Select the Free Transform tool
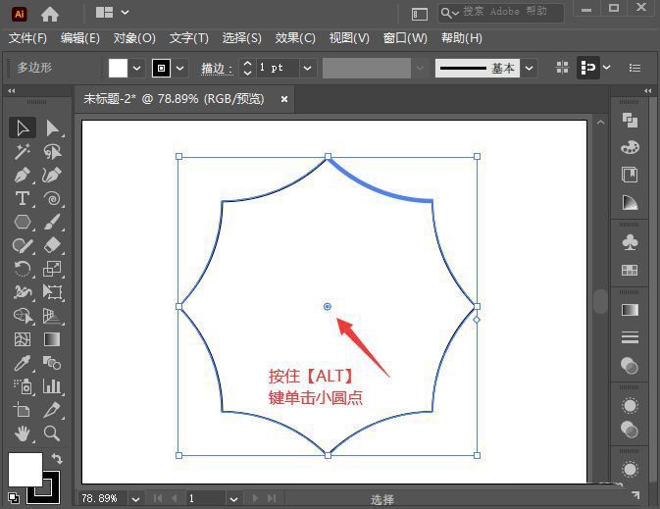660x509 pixels. [52, 291]
